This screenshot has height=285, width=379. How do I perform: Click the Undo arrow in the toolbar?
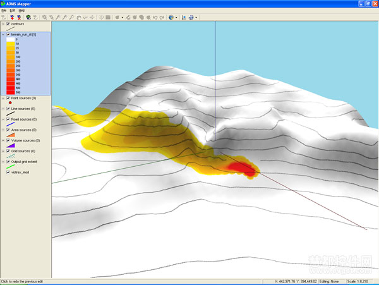point(155,18)
